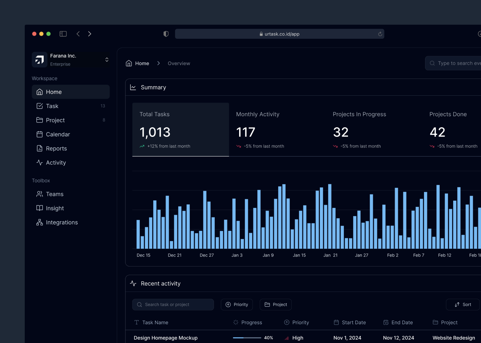Open the Priority filter dropdown

click(x=237, y=305)
